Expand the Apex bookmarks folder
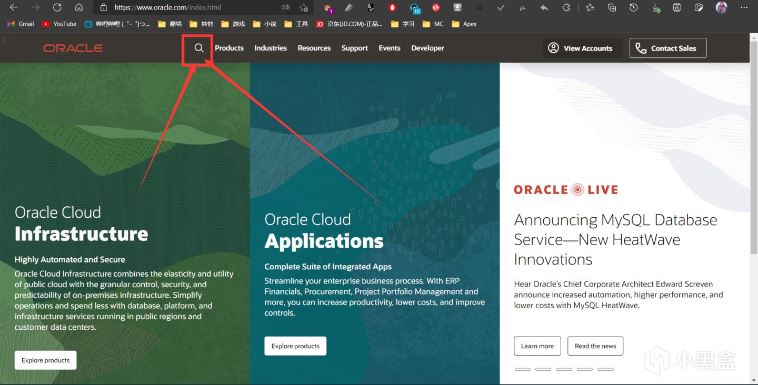This screenshot has width=758, height=385. point(464,24)
